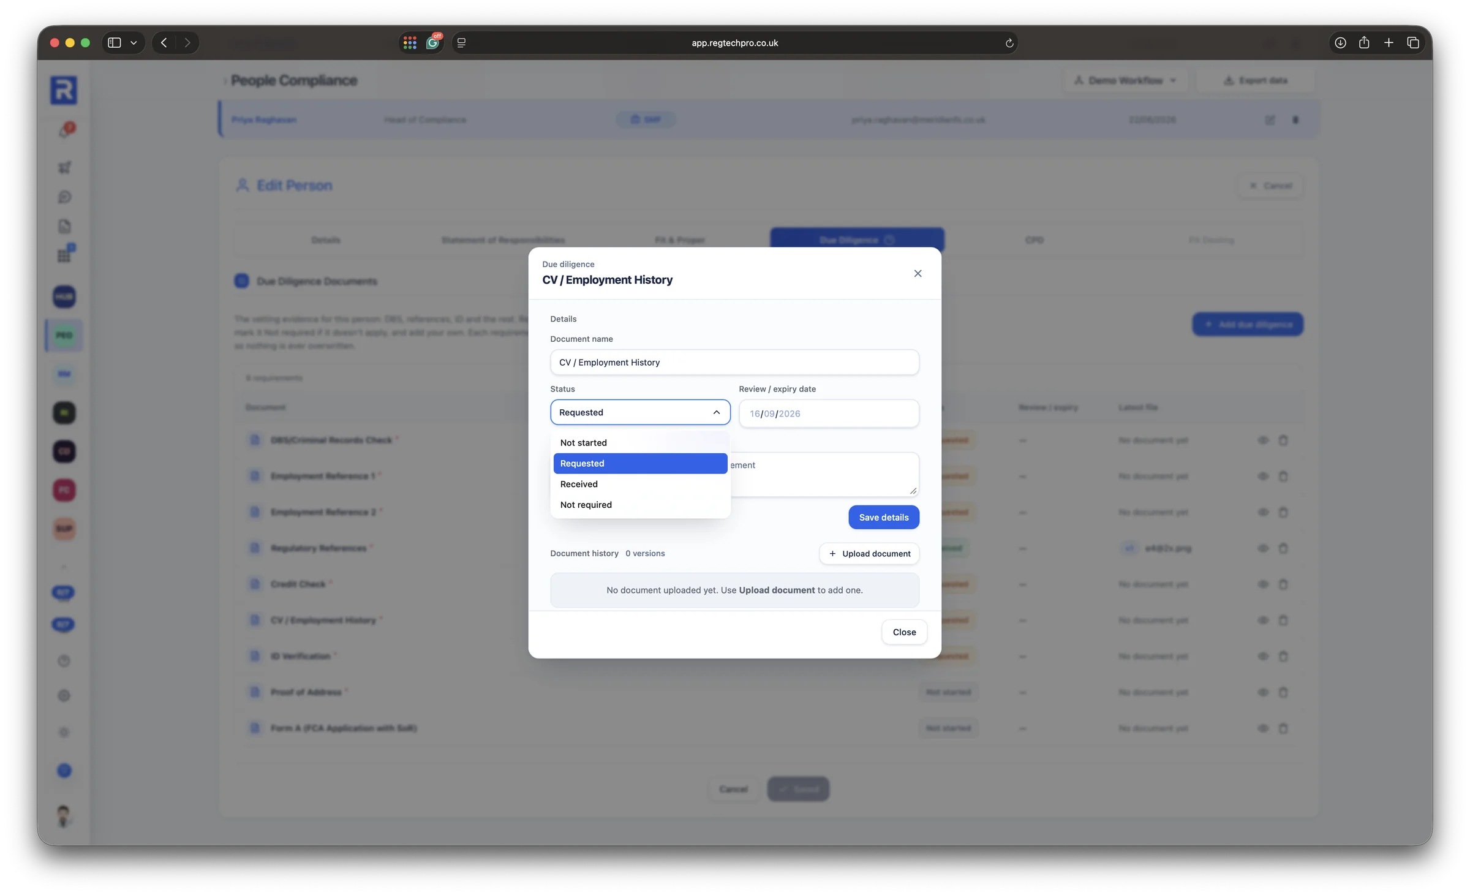Open a new browser tab

[1389, 43]
